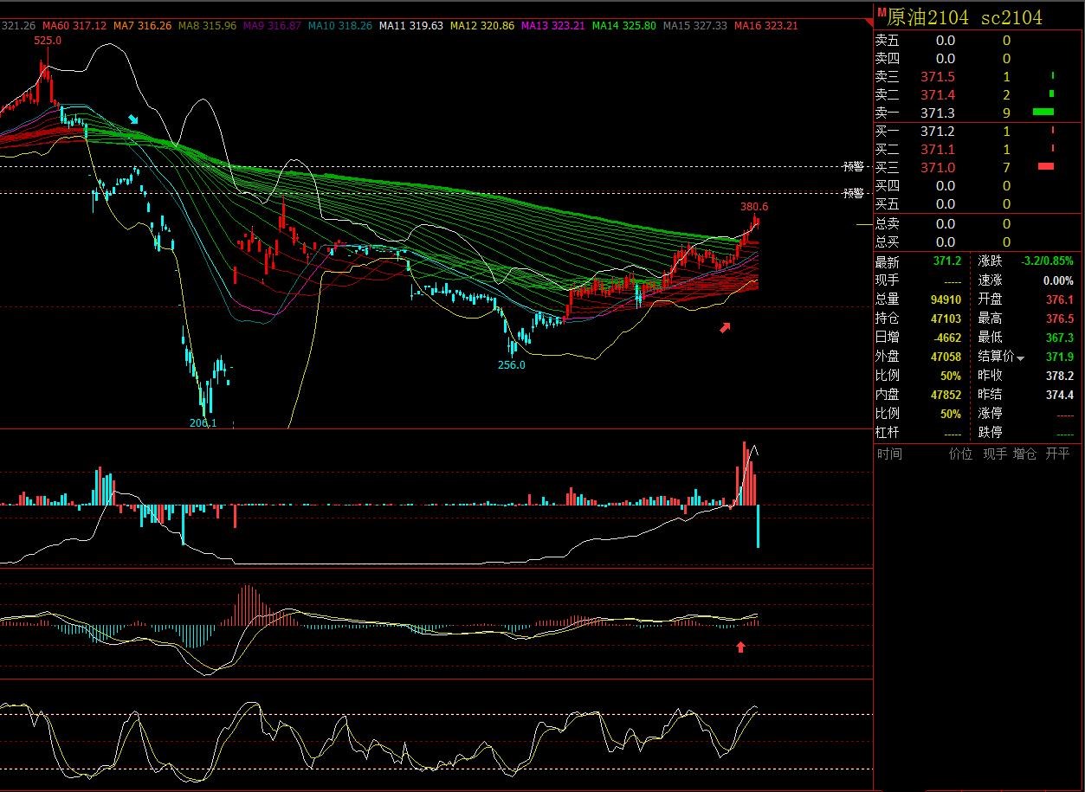Click the 现手 column header in the trade list
This screenshot has height=792, width=1085.
tap(994, 454)
